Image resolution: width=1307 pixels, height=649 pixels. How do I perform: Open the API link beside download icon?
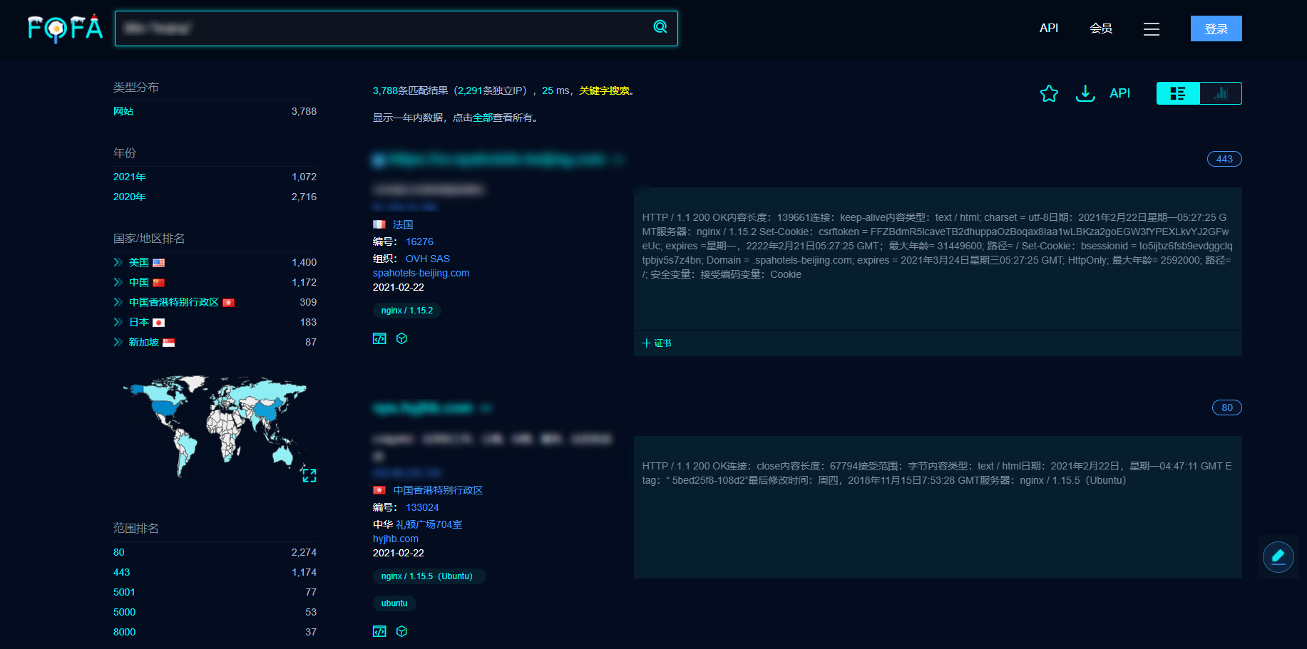[1119, 93]
